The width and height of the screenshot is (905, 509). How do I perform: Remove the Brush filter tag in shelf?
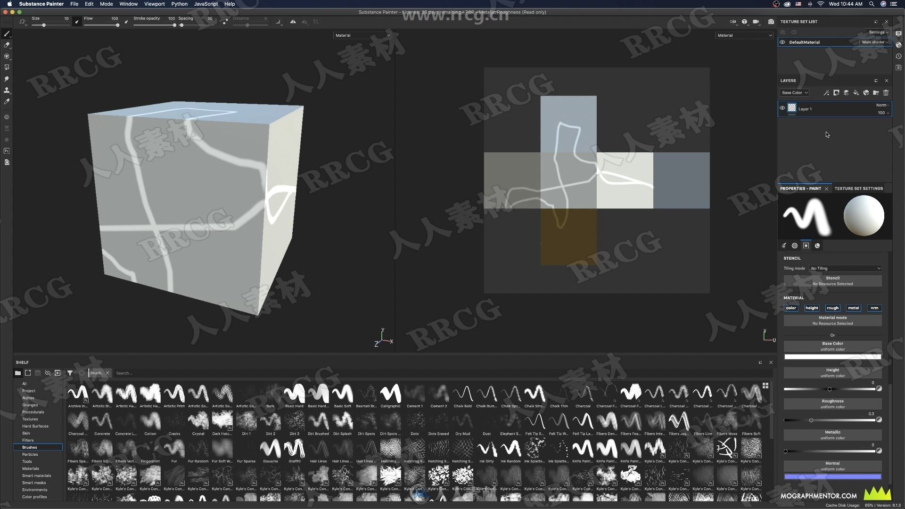click(107, 373)
